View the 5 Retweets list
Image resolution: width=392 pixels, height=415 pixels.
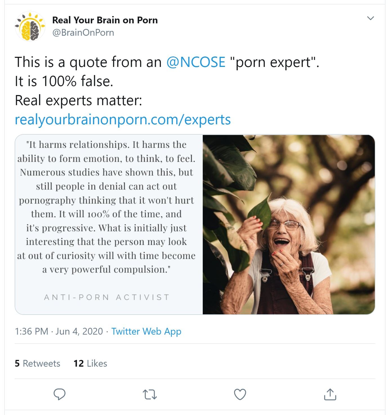[x=37, y=363]
